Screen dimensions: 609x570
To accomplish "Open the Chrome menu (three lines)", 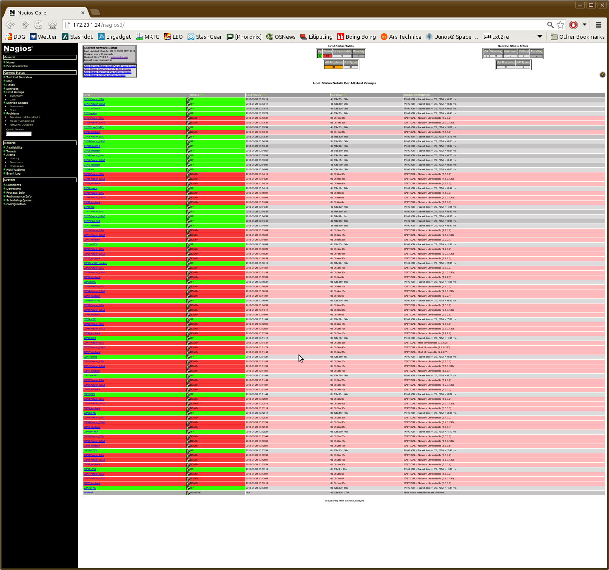I will point(598,25).
